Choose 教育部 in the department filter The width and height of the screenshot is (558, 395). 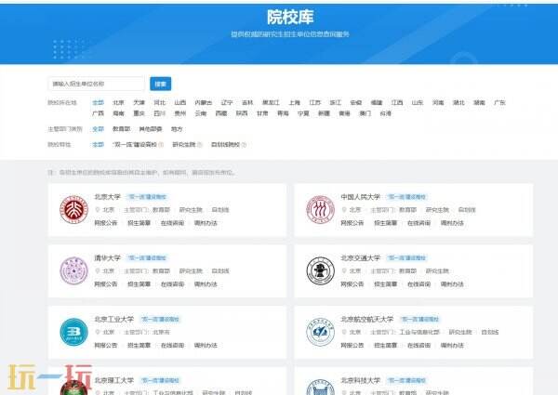[121, 129]
